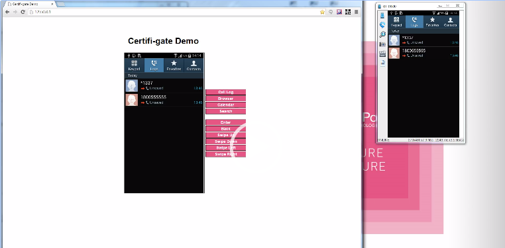Click the Swipe Left button
This screenshot has height=248, width=505.
(225, 147)
